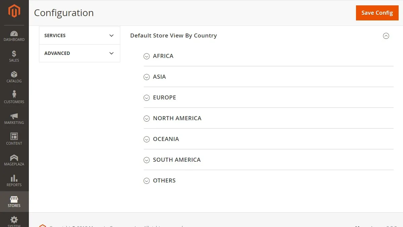
Task: Open the Dashboard from the sidebar
Action: tap(14, 36)
